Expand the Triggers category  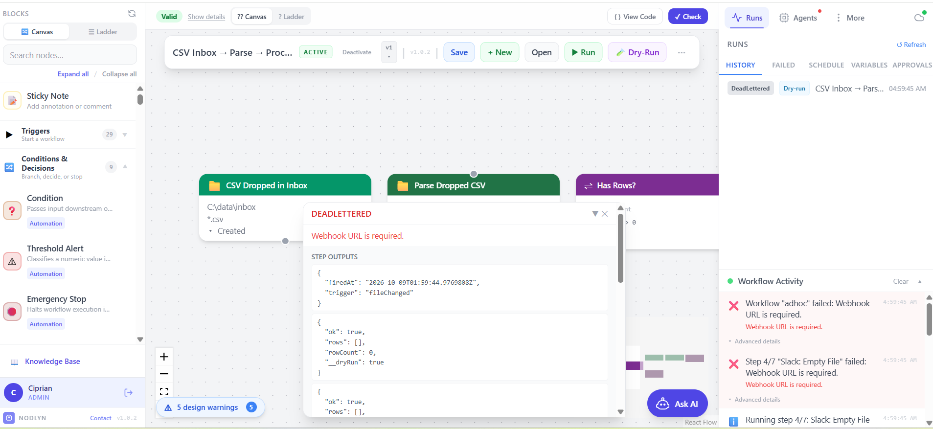point(125,135)
